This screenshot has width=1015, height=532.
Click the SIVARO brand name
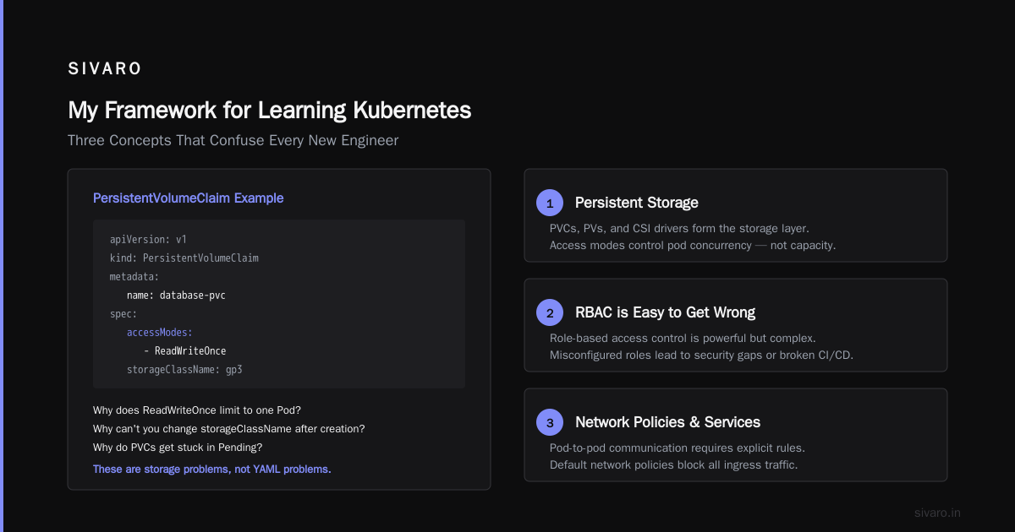pos(105,69)
